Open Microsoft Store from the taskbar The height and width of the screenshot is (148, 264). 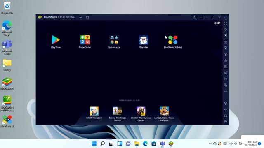pyautogui.click(x=154, y=143)
